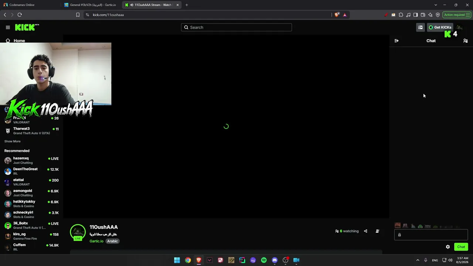The image size is (473, 266).
Task: Go back in the browser
Action: [5, 15]
